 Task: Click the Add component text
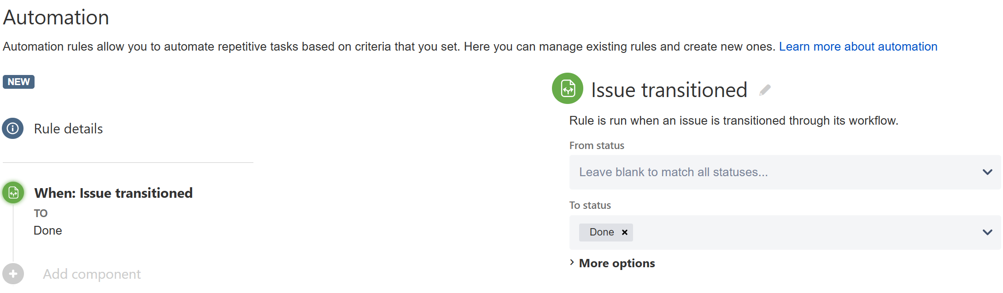(92, 274)
